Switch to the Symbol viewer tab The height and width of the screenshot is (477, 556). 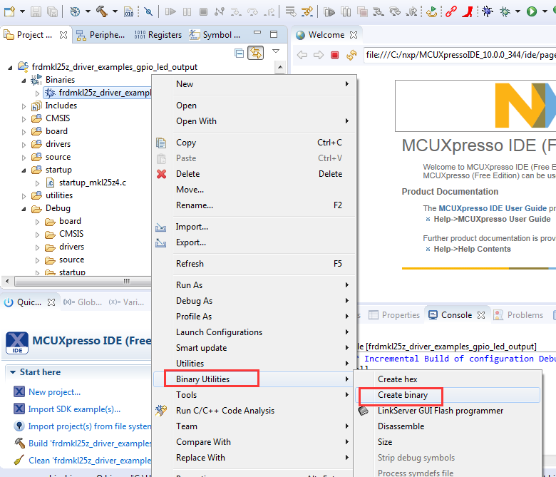pos(215,35)
